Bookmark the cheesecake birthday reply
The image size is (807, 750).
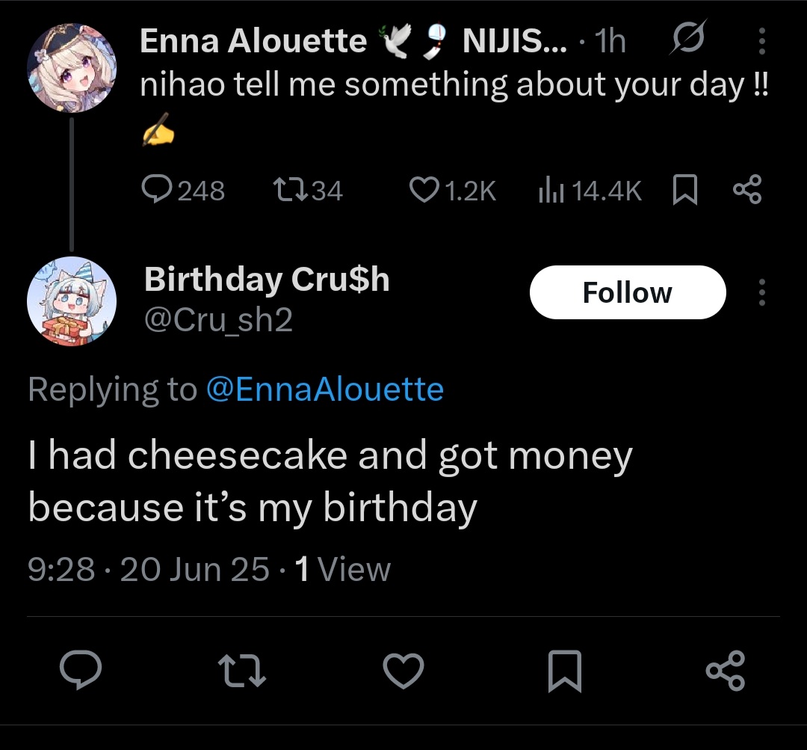click(x=565, y=671)
